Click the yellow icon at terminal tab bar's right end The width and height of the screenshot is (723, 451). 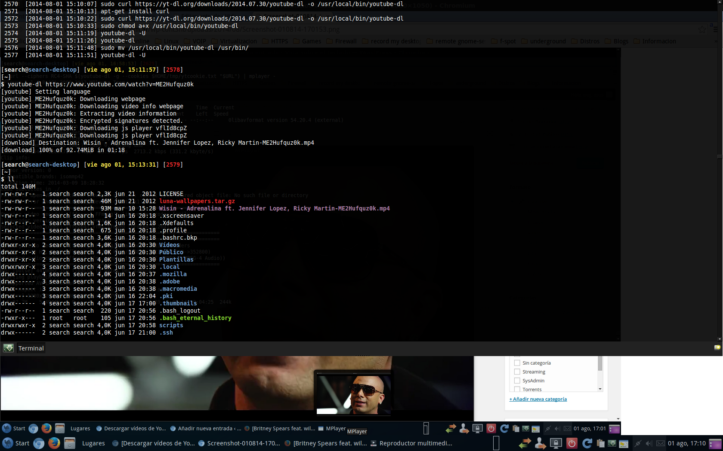(717, 347)
